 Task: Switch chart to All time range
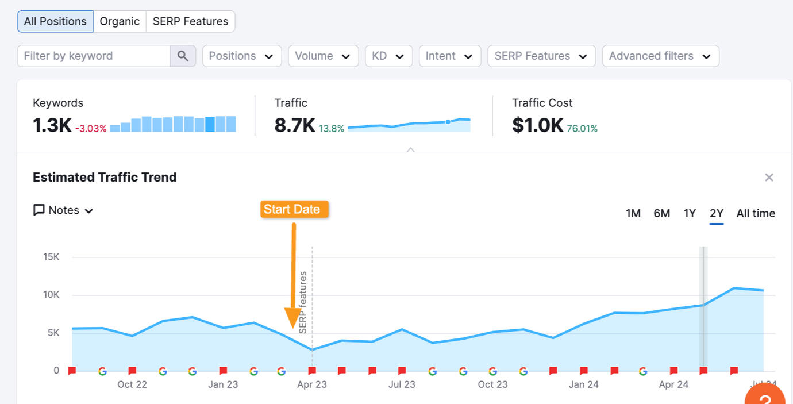756,213
